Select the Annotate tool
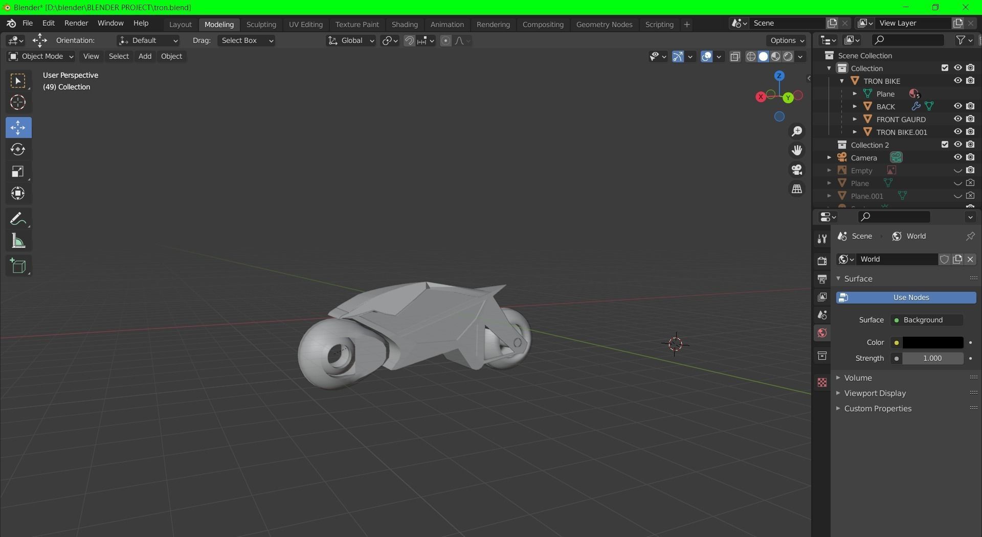 pos(18,219)
